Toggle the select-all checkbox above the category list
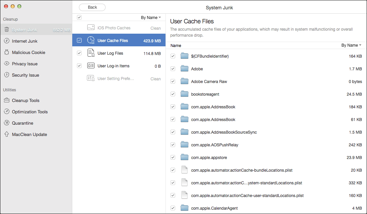This screenshot has height=214, width=367. click(79, 17)
